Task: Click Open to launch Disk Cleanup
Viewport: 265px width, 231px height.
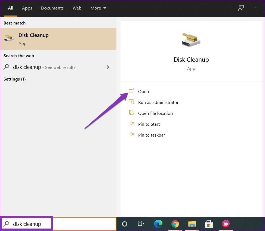Action: 144,91
